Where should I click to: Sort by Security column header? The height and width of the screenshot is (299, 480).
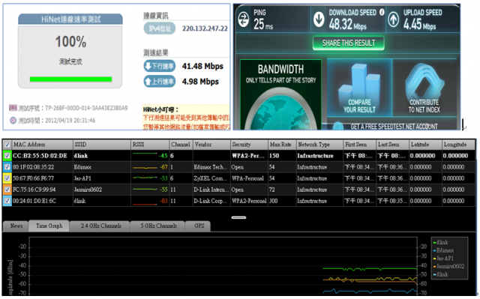coord(249,145)
